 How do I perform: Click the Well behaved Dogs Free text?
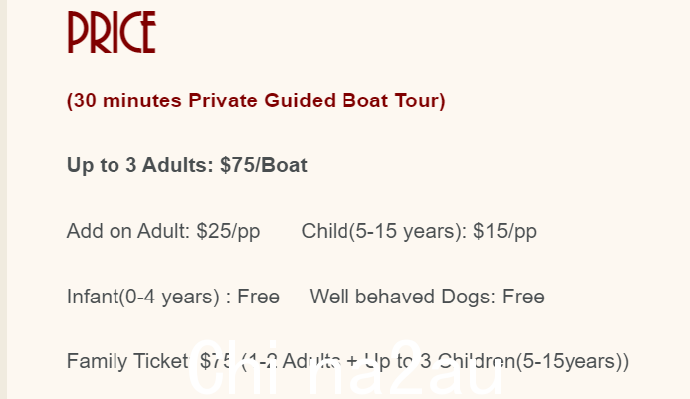427,297
